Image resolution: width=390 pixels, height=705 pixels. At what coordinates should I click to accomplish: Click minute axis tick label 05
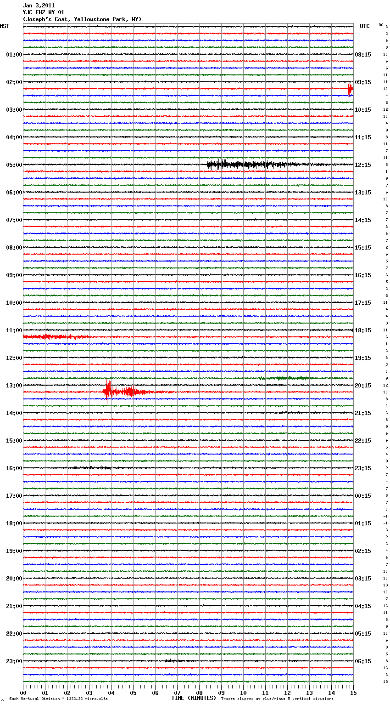point(133,693)
